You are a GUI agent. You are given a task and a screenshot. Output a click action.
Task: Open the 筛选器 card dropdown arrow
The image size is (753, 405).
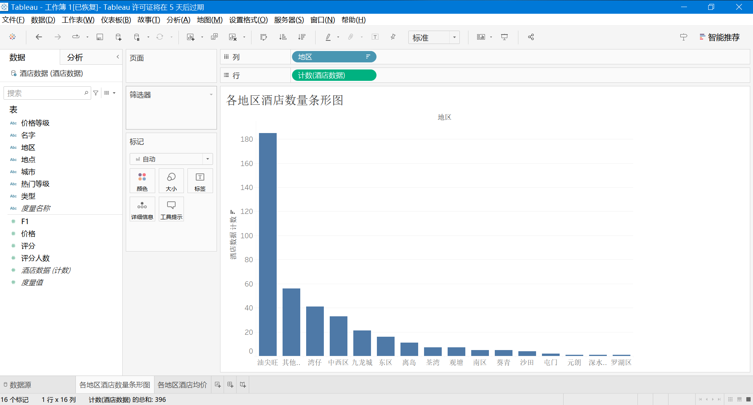pos(211,95)
